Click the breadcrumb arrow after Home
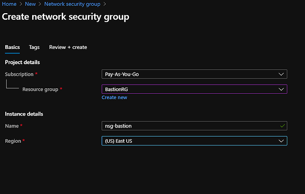305x194 pixels. point(21,4)
